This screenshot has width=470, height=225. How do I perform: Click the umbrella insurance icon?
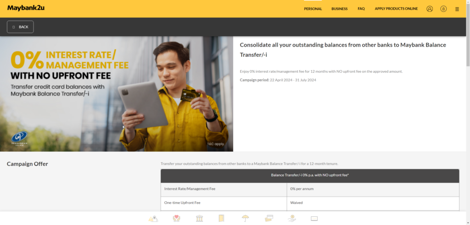click(246, 219)
